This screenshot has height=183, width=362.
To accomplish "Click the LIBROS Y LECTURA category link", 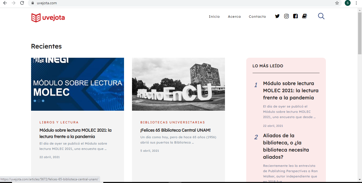I will tap(59, 122).
